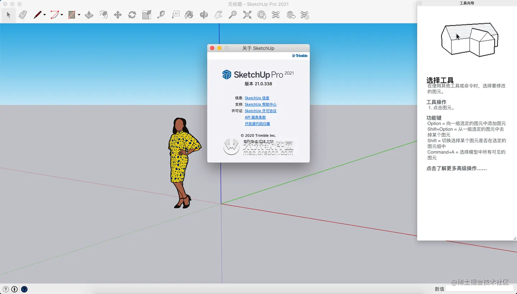
Task: Activate the Zoom magnifier tool
Action: (x=233, y=15)
